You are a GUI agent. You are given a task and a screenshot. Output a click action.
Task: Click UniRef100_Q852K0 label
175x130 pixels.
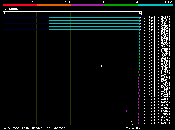pos(157,42)
